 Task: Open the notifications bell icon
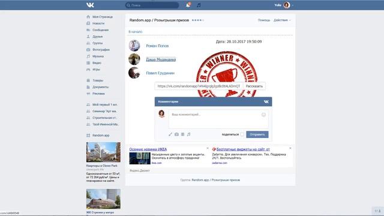click(x=188, y=5)
